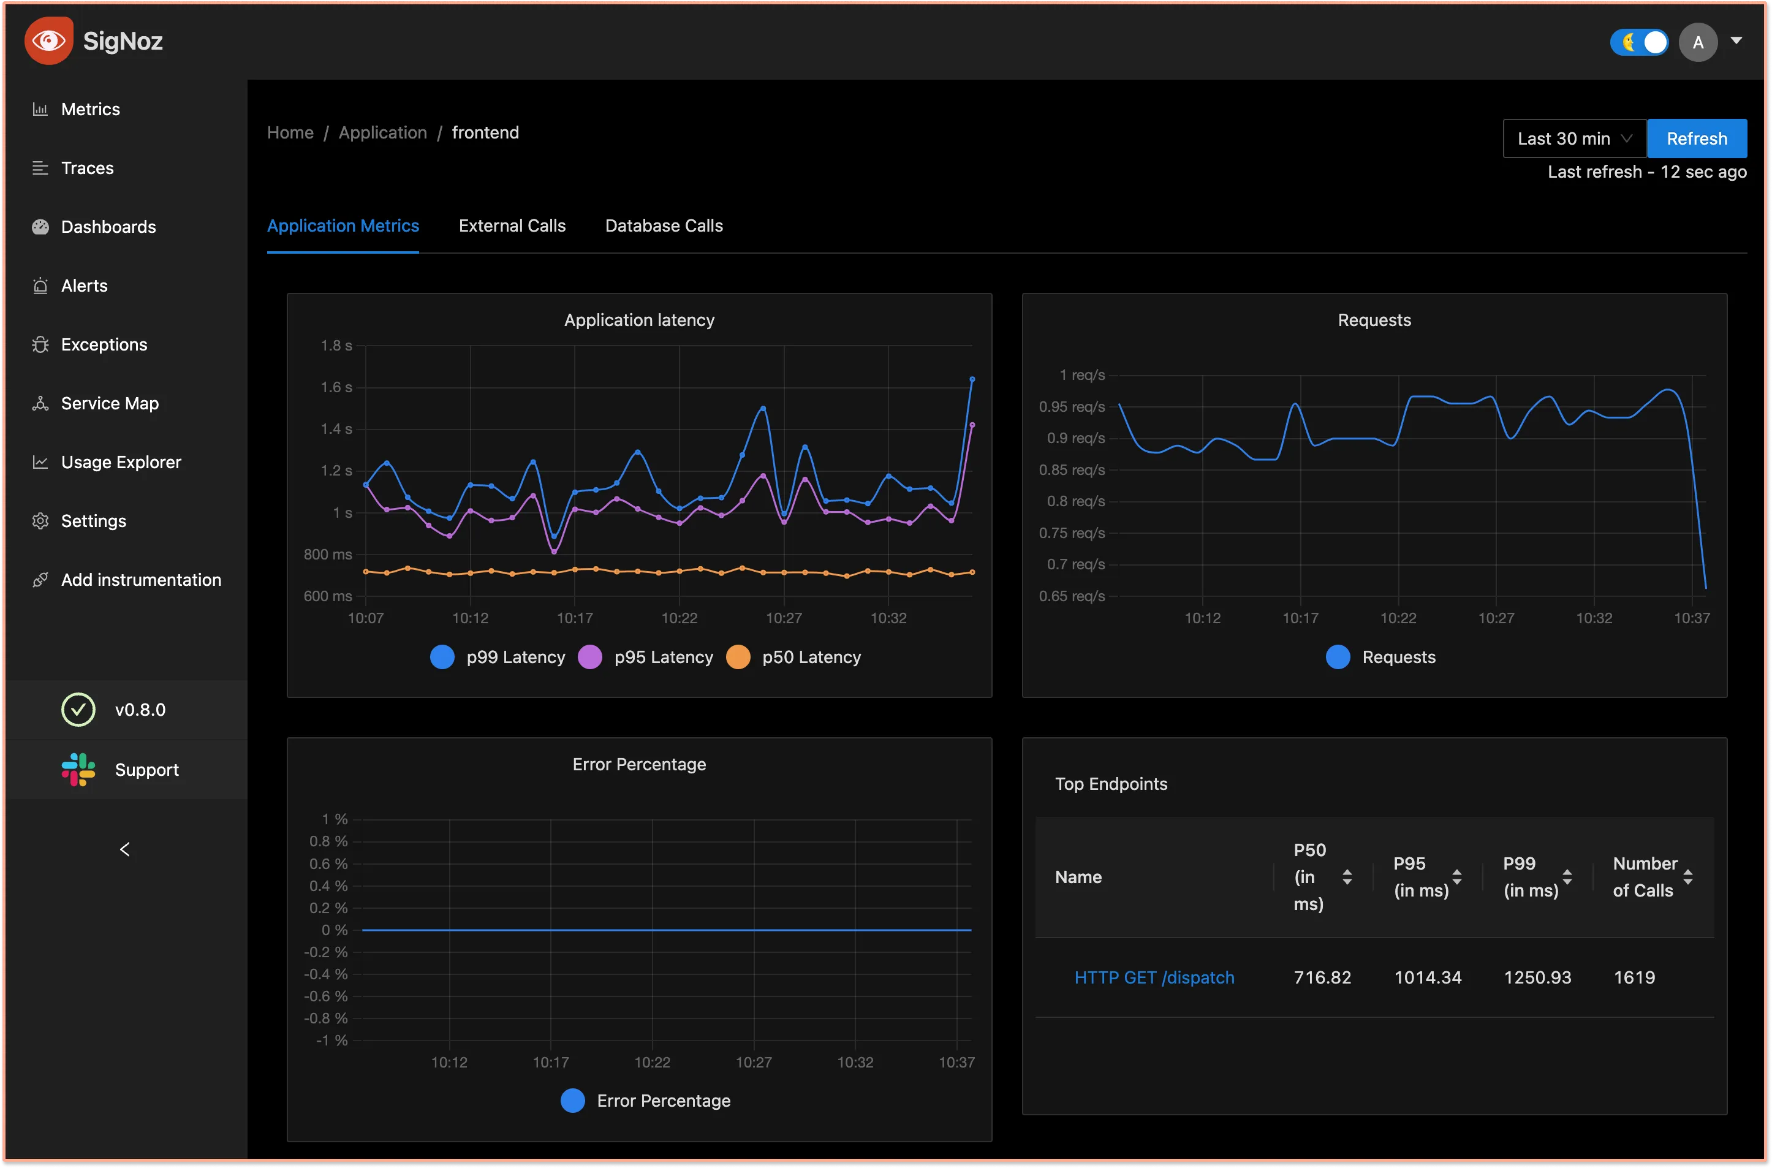Viewport: 1772px width, 1168px height.
Task: Click the Refresh button
Action: click(1695, 137)
